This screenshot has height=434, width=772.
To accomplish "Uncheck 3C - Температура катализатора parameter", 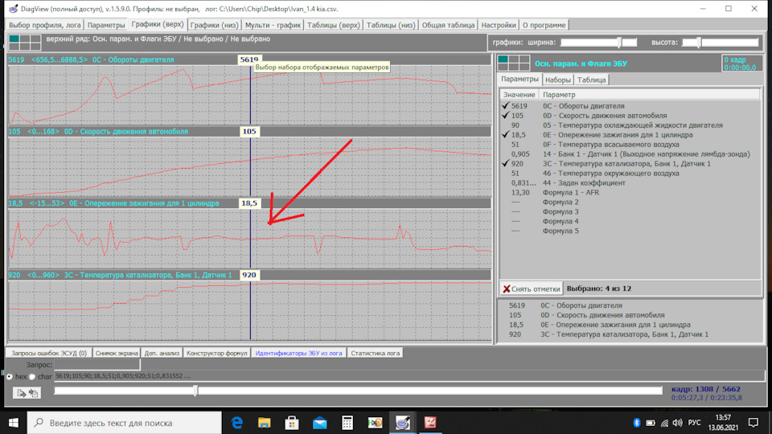I will [506, 163].
